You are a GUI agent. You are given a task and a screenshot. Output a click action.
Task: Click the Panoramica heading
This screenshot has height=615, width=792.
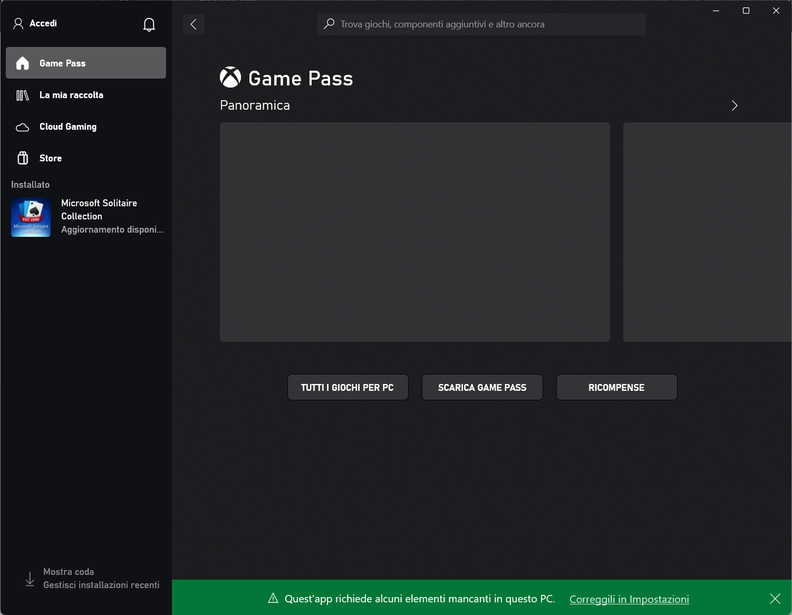click(x=255, y=105)
